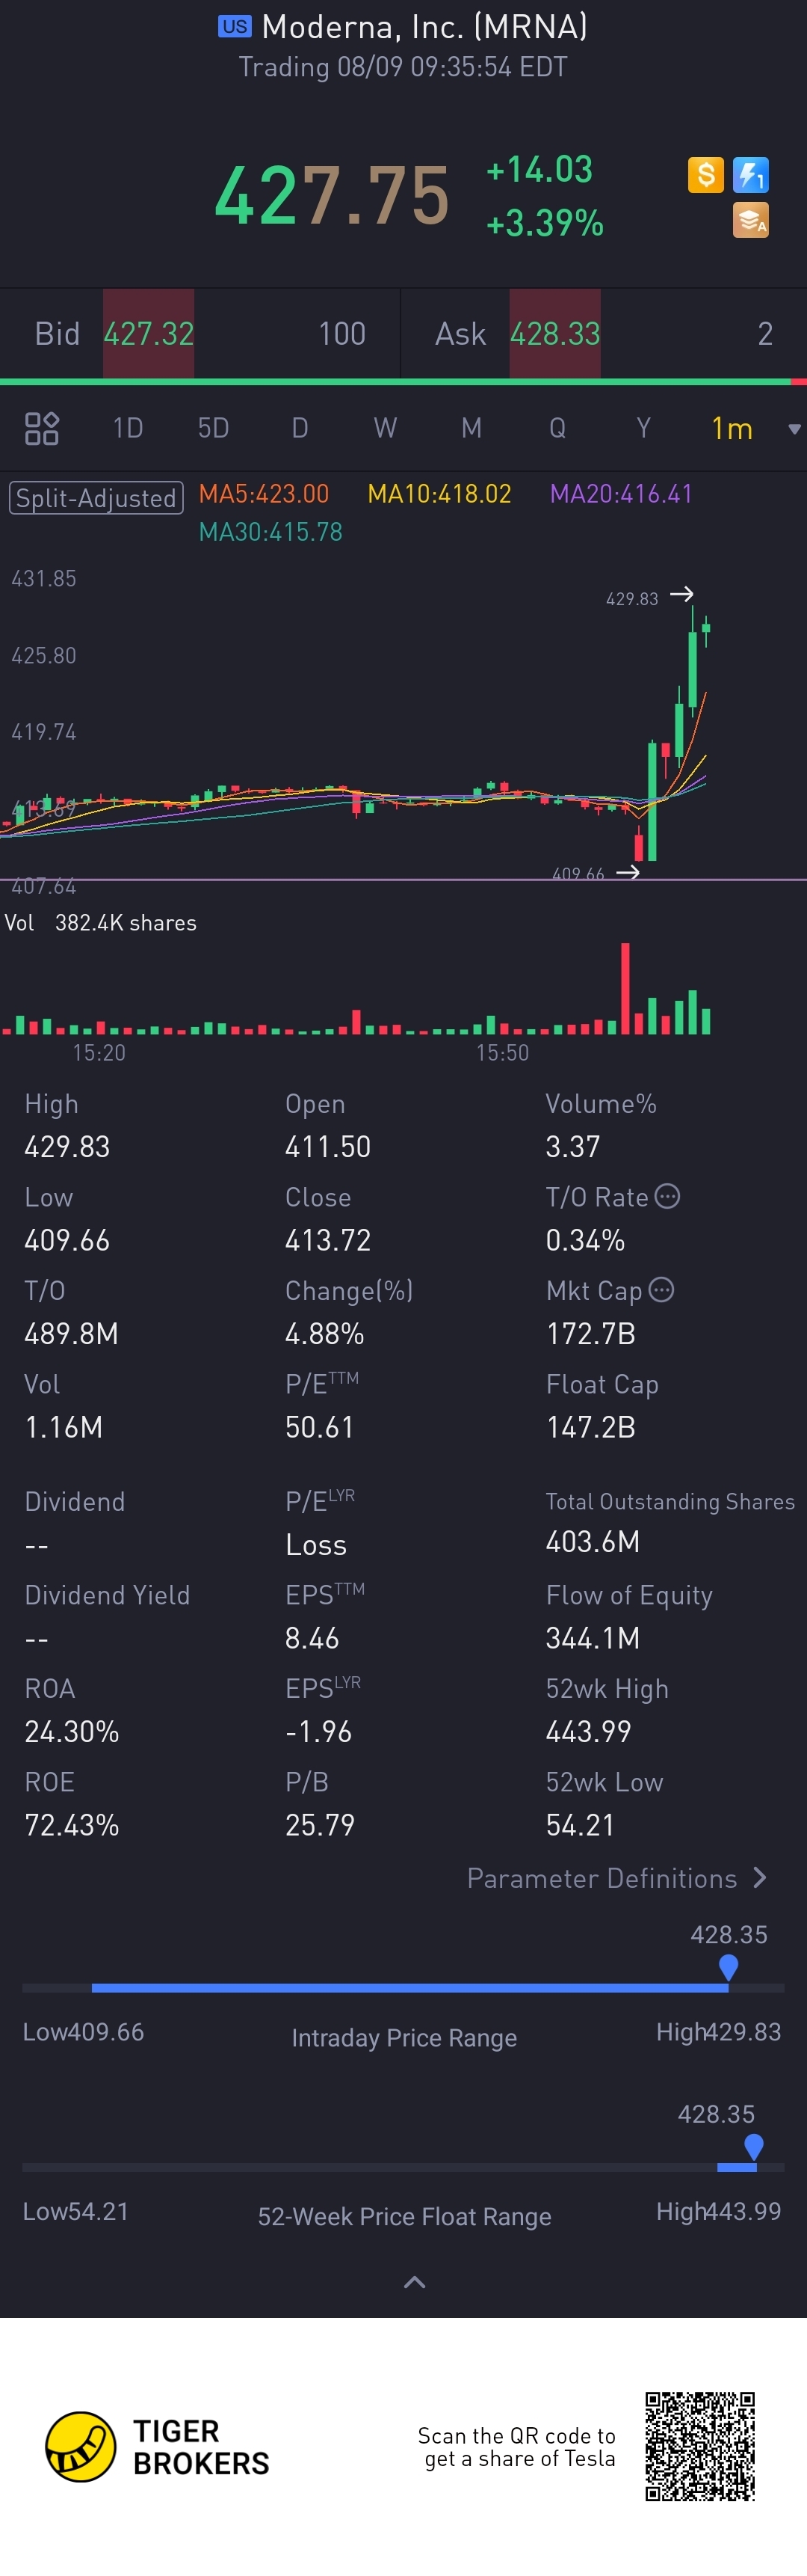This screenshot has height=2576, width=807.
Task: Tap the EPS TTM value 8.46
Action: pyautogui.click(x=312, y=1638)
